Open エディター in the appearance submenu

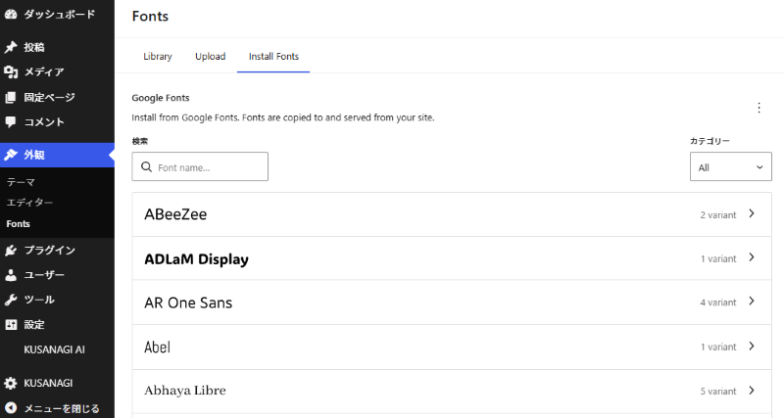click(x=30, y=203)
